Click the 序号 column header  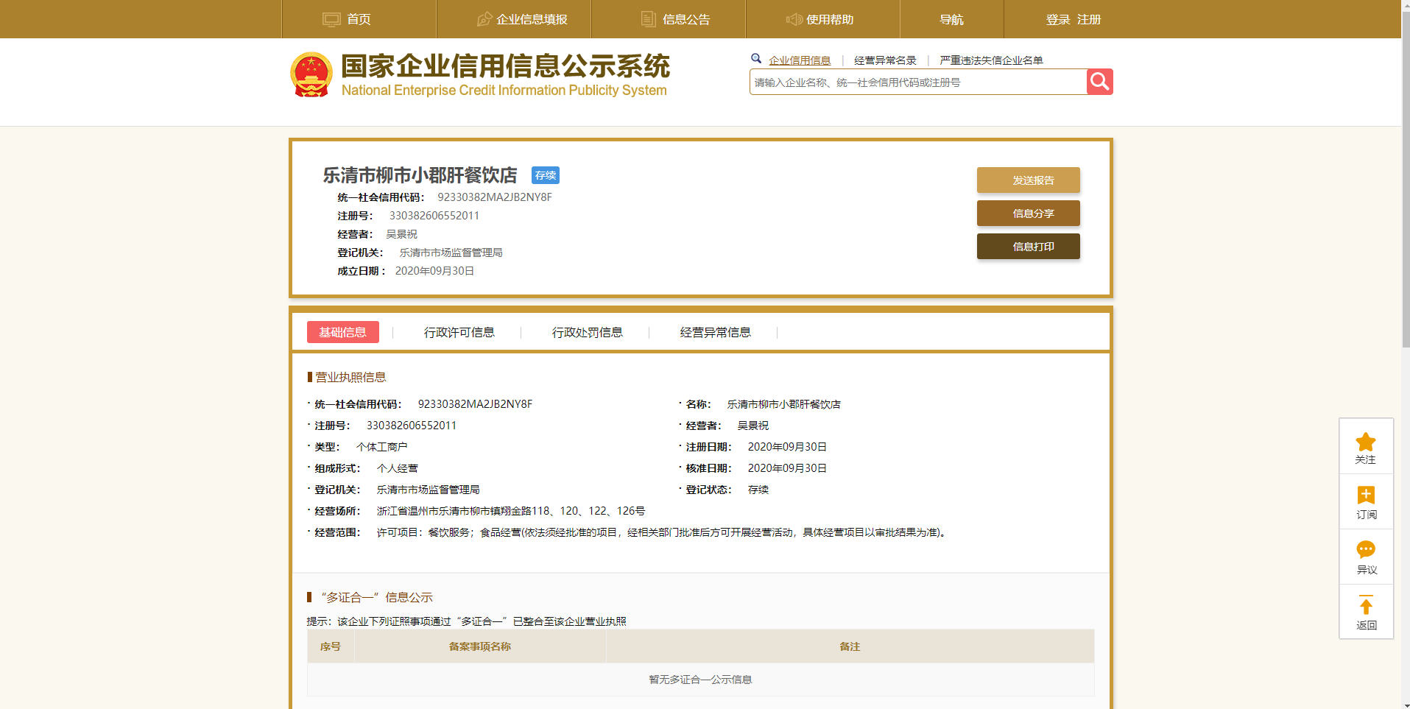(x=331, y=646)
